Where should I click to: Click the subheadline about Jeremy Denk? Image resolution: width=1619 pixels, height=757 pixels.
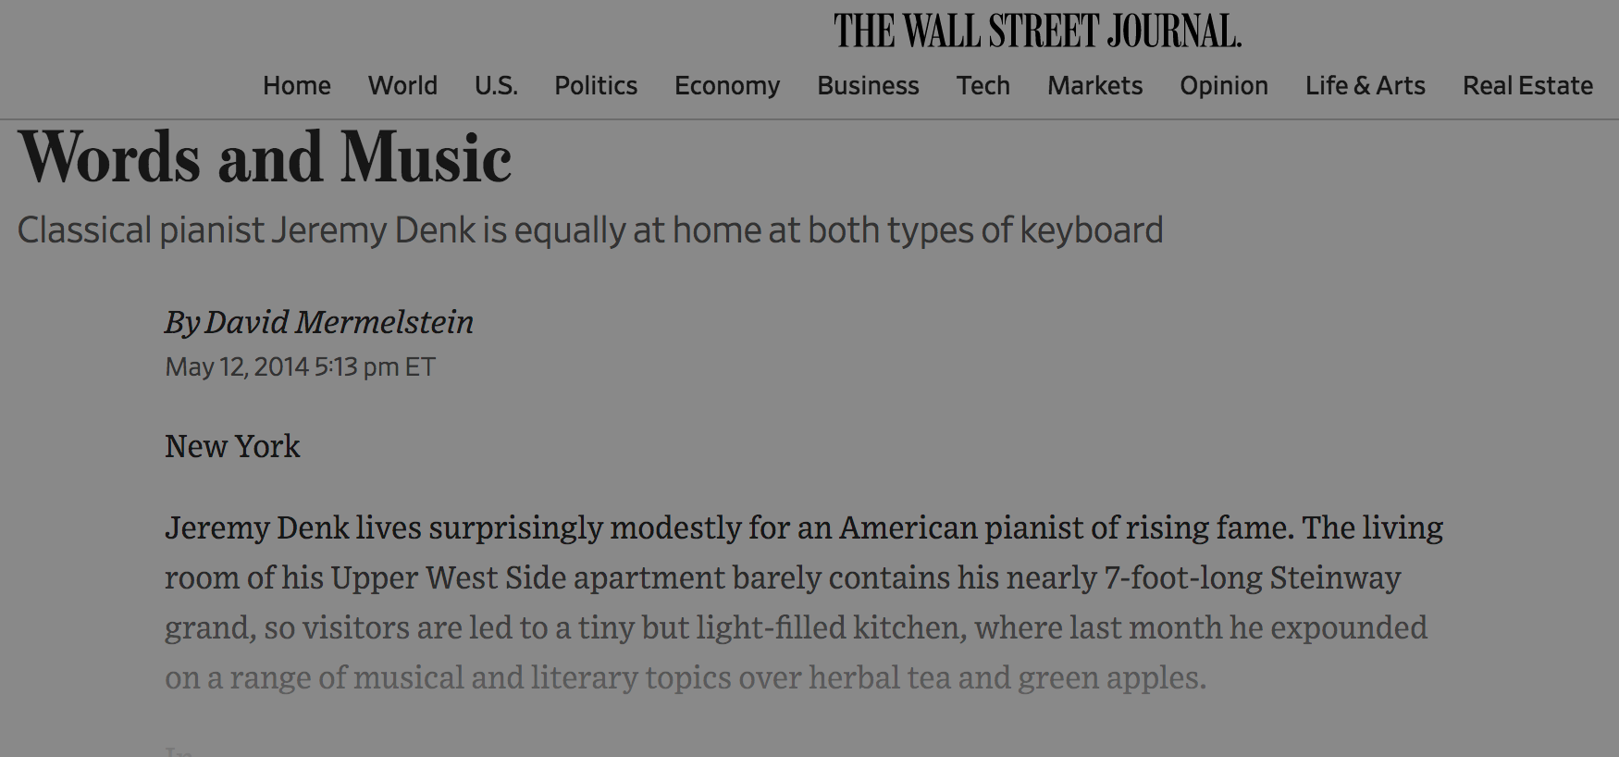(x=590, y=230)
